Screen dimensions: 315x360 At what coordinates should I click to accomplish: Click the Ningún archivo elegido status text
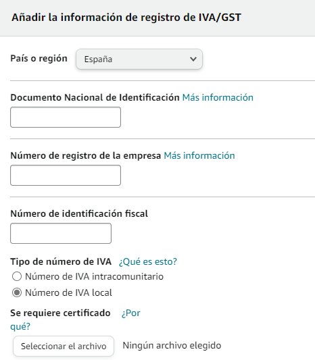[x=172, y=346]
